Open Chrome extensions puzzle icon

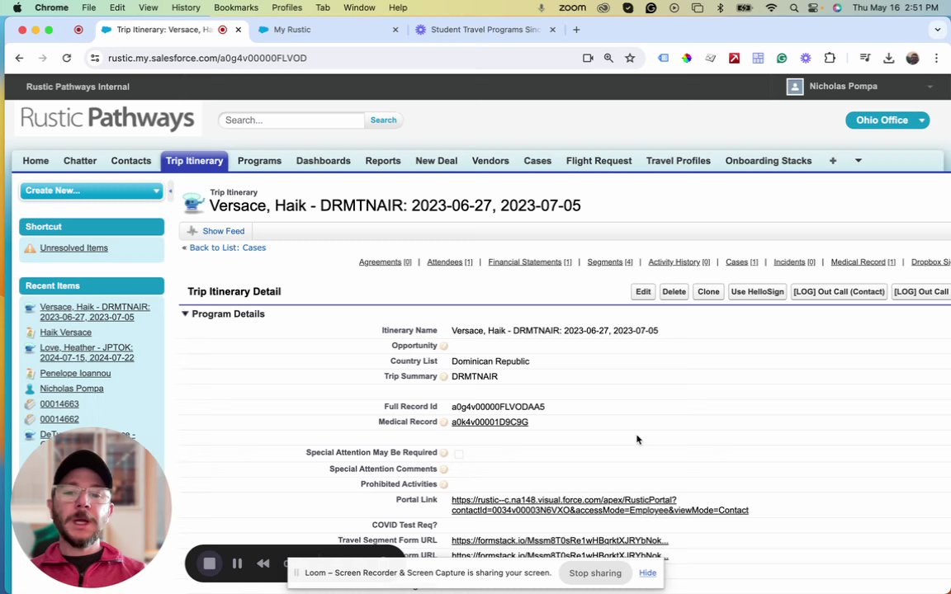830,59
